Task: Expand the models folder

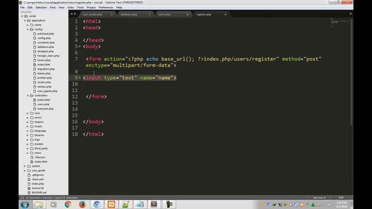Action: click(28, 144)
